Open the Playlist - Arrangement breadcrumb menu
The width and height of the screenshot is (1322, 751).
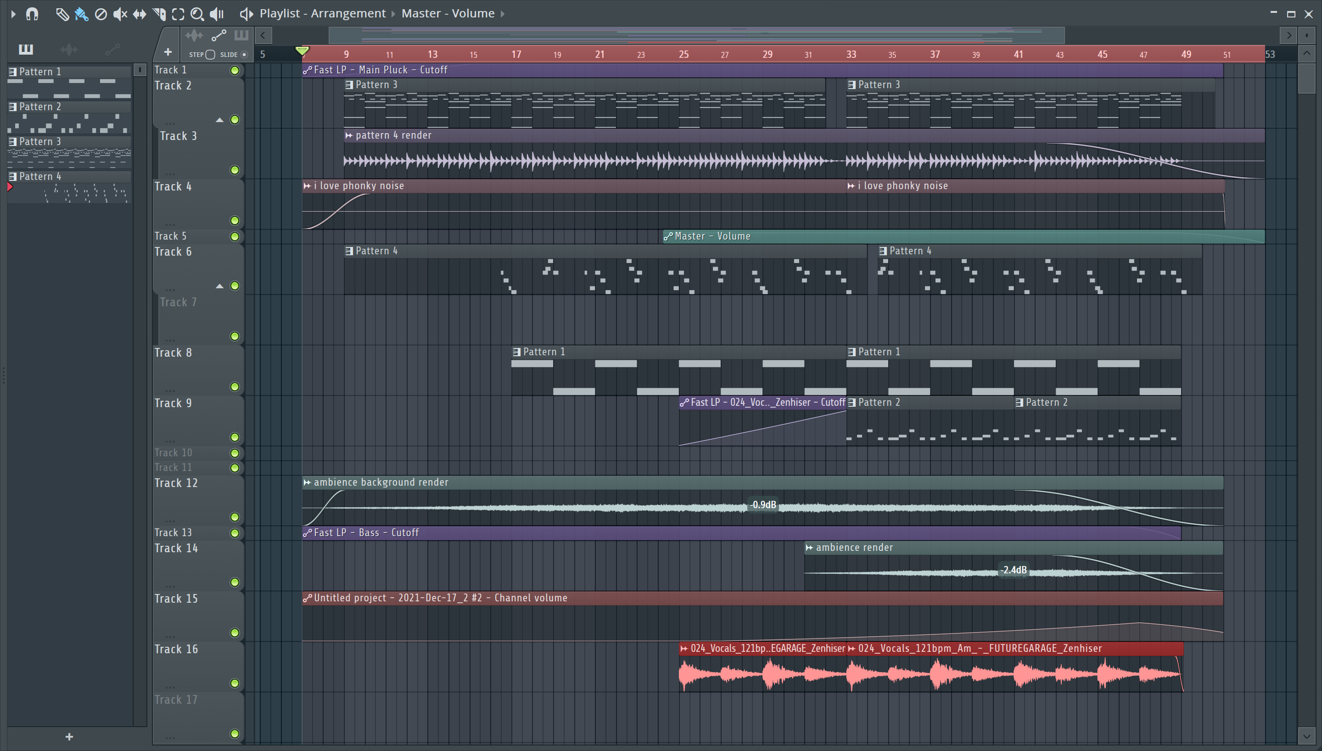coord(322,13)
